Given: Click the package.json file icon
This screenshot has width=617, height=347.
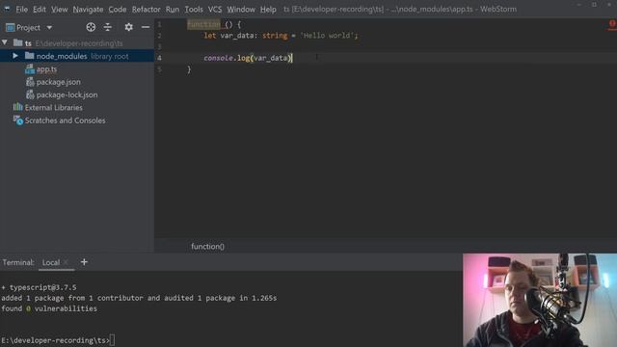Looking at the screenshot, I should tap(30, 82).
